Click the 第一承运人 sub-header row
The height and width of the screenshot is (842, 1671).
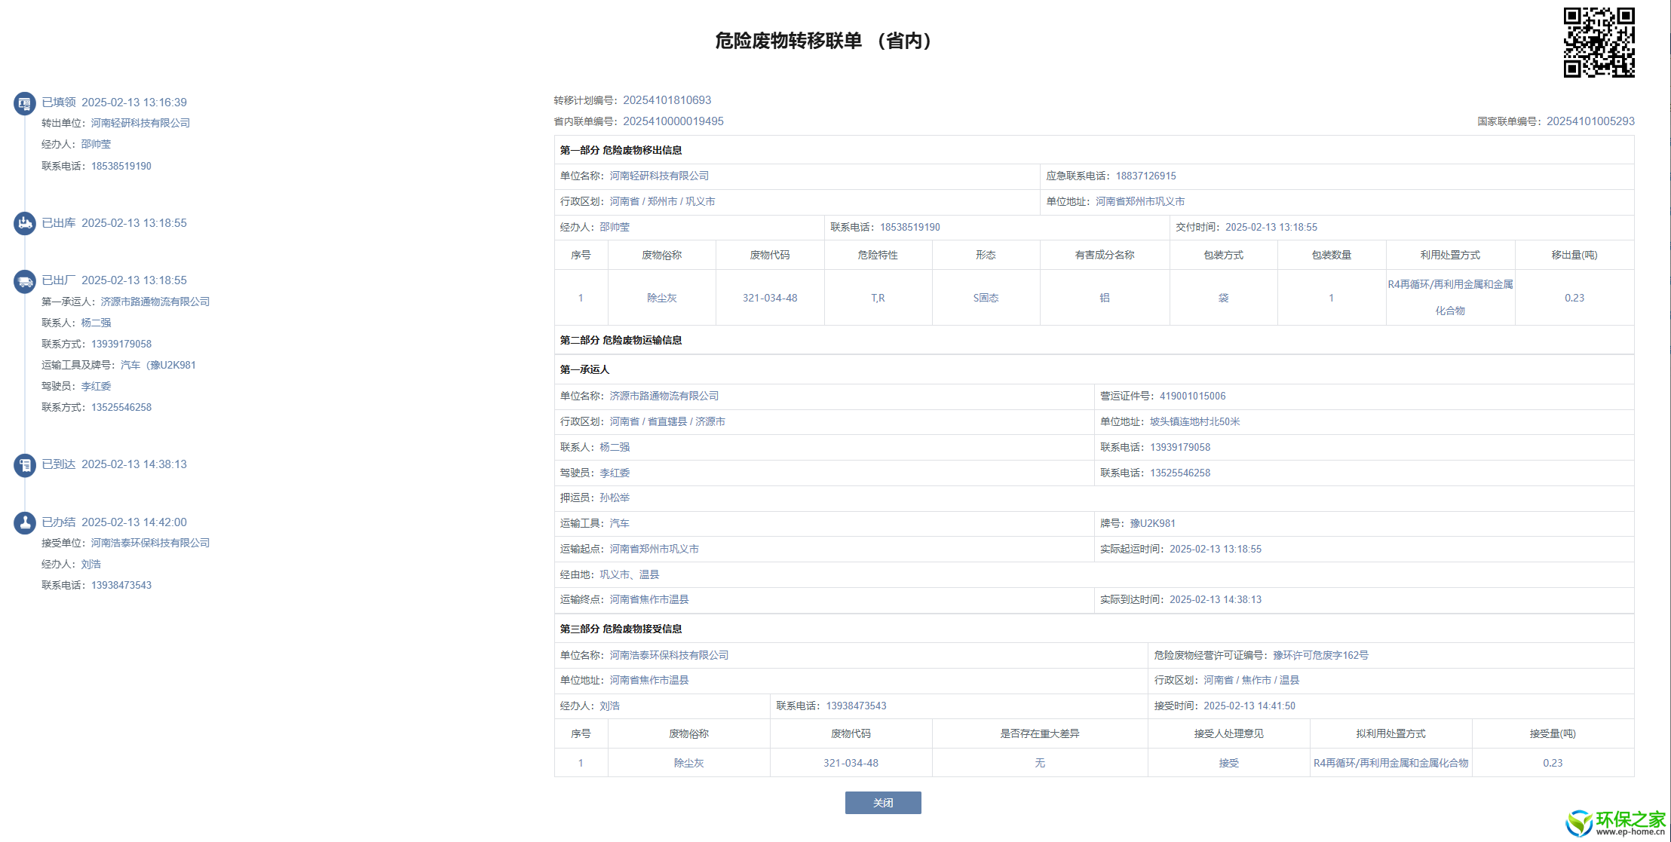tap(584, 369)
